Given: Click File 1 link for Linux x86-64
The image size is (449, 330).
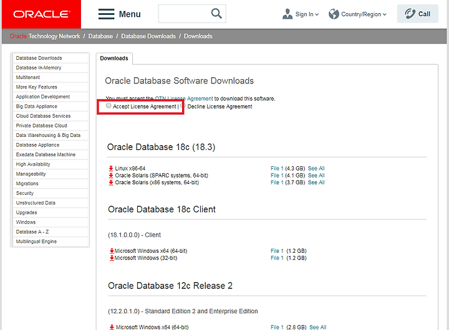Looking at the screenshot, I should pos(277,169).
